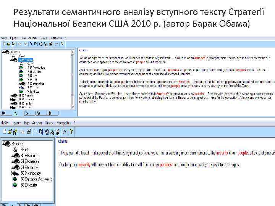275x206 pixels.
Task: Switch to third bottom tab of upper tree panel
Action: pos(29,114)
